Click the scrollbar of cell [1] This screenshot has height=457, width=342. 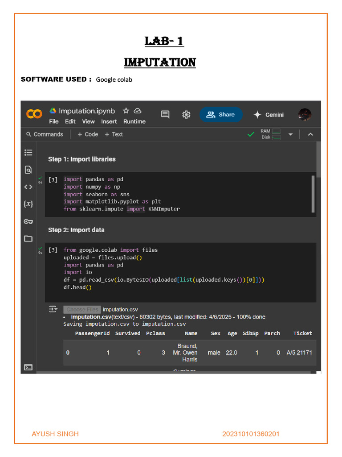(313, 194)
